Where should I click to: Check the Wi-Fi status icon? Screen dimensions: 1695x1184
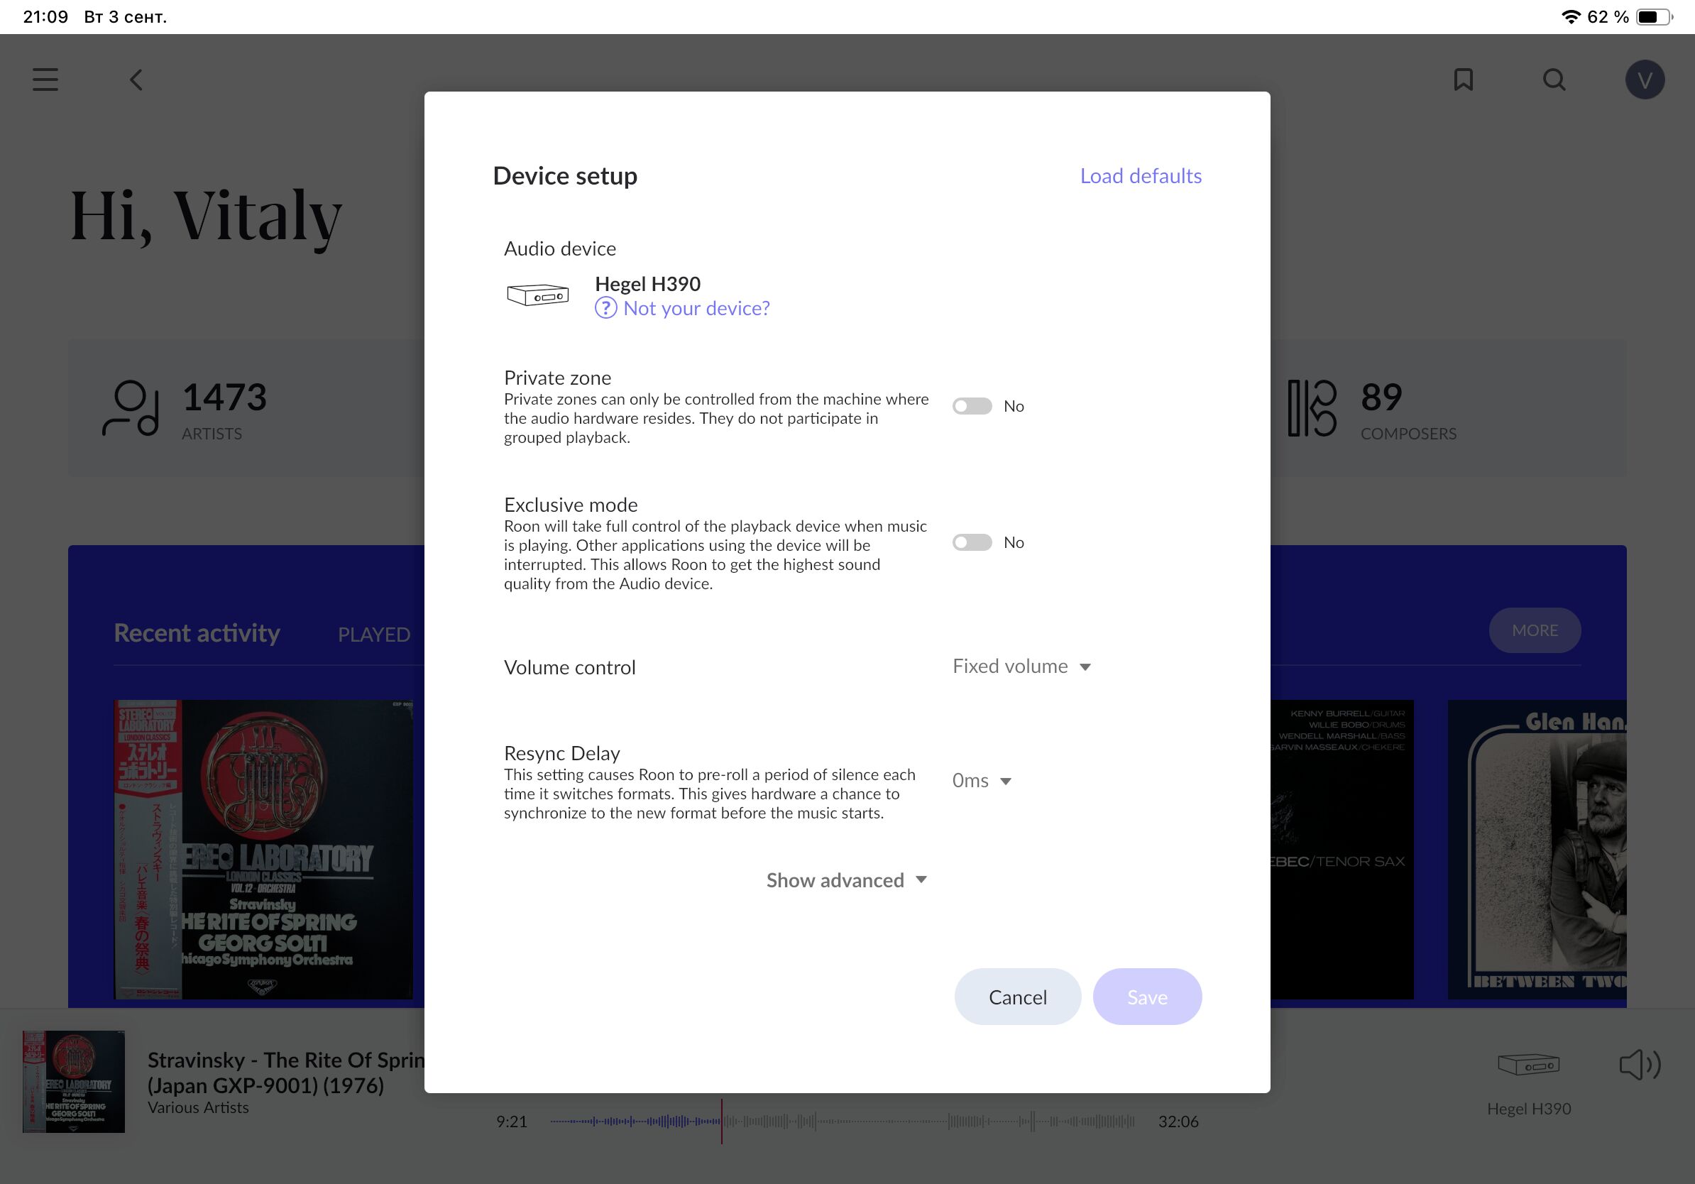1571,16
